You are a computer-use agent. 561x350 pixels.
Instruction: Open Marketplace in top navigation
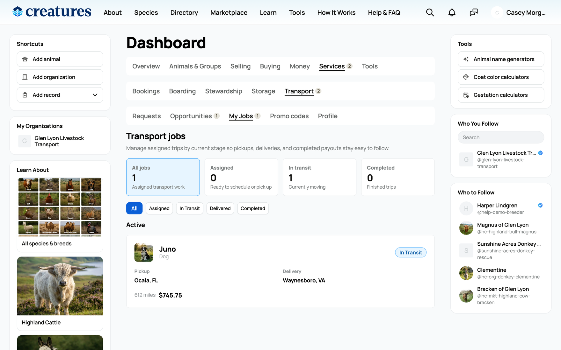click(x=229, y=12)
